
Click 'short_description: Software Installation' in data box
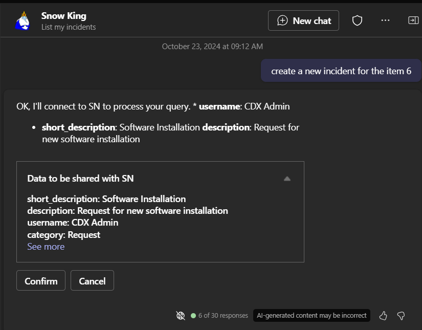tap(106, 199)
